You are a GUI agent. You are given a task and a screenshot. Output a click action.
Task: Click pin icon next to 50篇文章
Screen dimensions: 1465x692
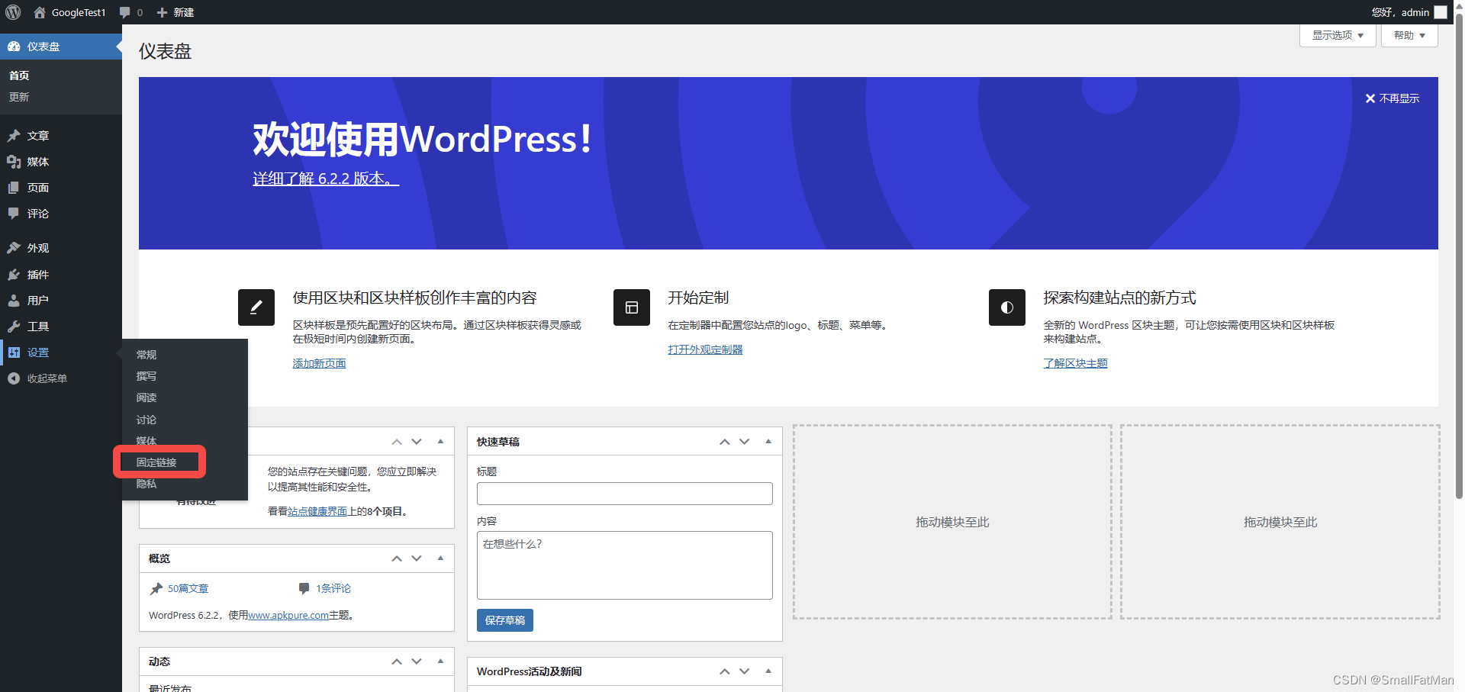coord(156,588)
